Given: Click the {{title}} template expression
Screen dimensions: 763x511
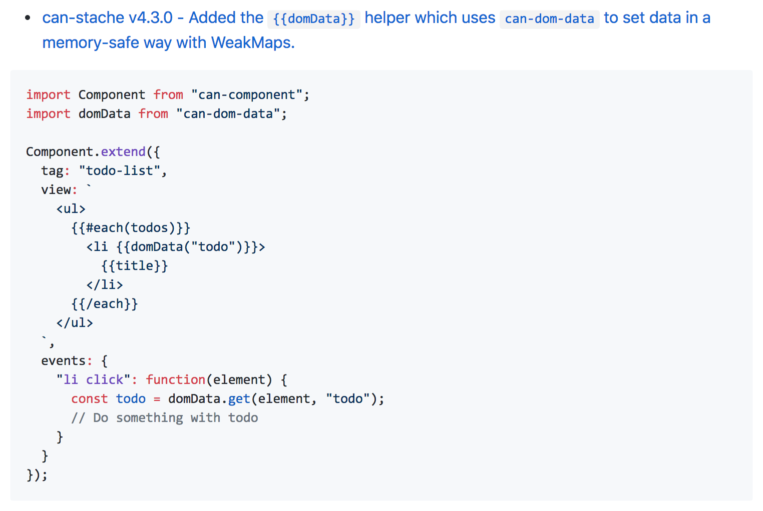Looking at the screenshot, I should [x=135, y=265].
